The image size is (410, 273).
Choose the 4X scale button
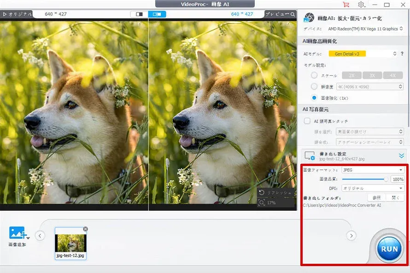click(x=393, y=75)
